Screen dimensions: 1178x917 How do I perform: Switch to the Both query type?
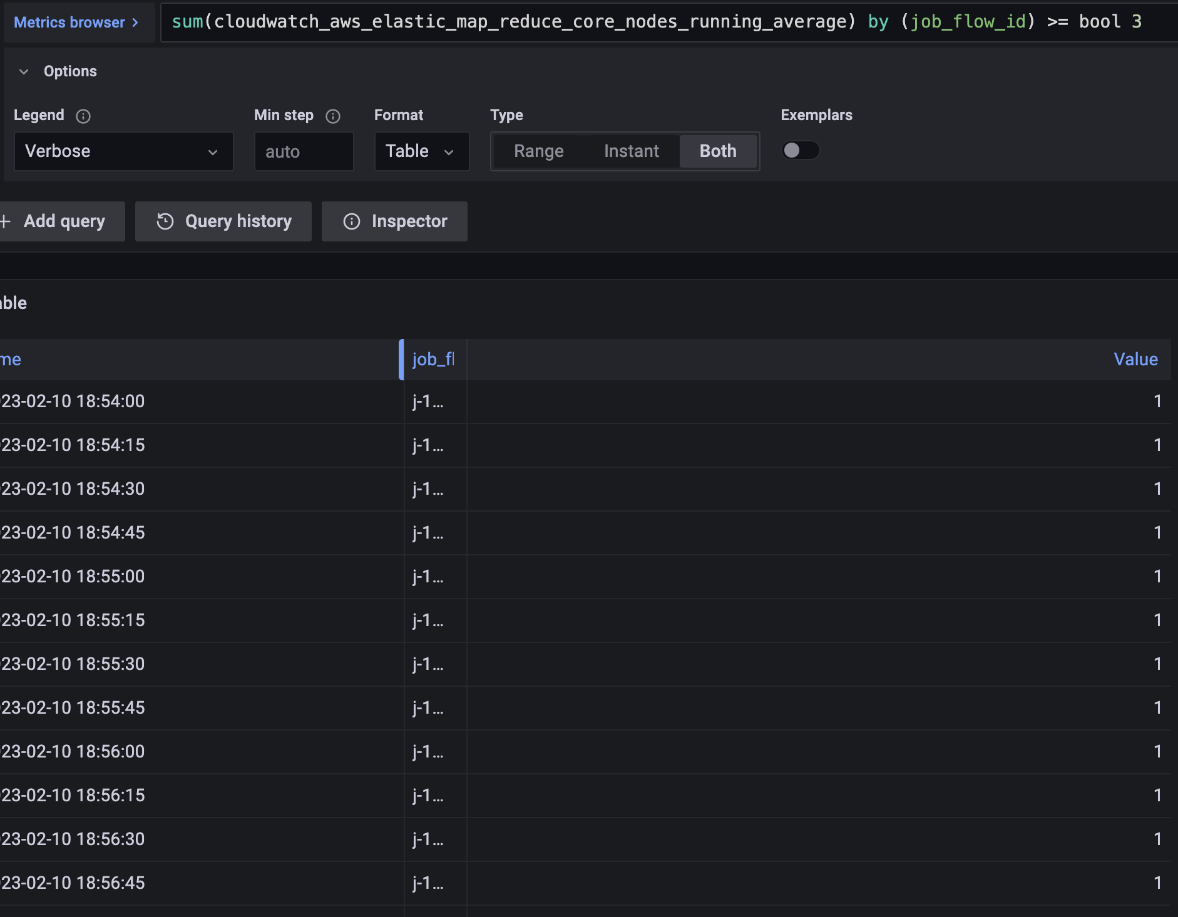[717, 151]
